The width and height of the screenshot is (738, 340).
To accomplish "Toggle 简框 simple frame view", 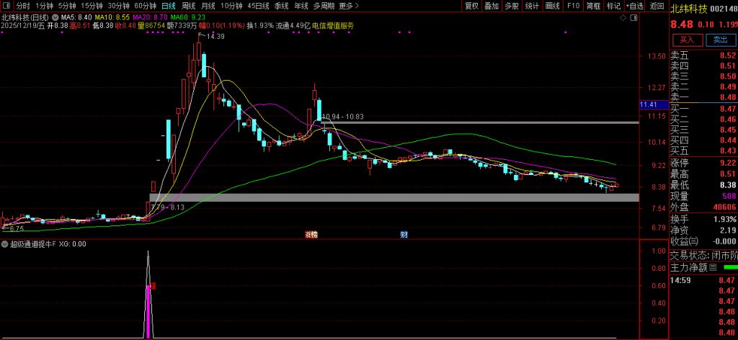I will (593, 6).
